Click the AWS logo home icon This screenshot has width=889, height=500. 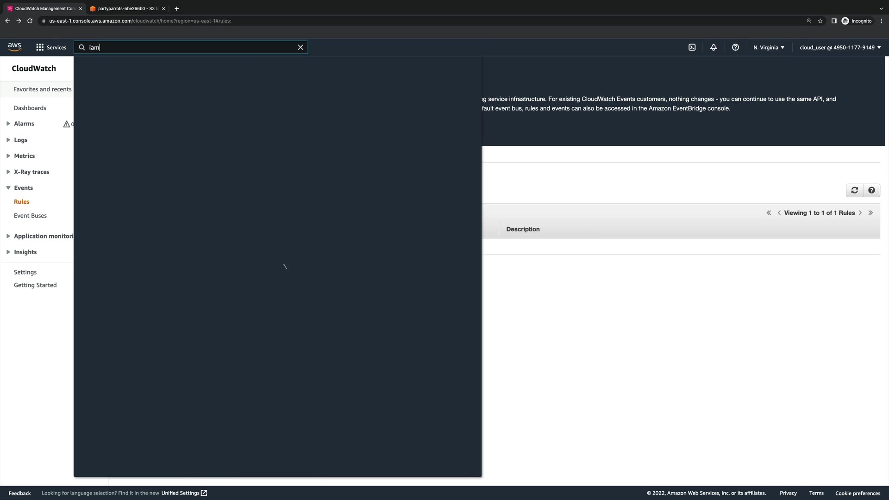(14, 47)
